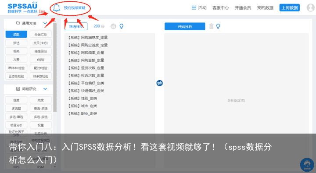The height and width of the screenshot is (173, 316).
Task: Choose the 描述 analysis method
Action: coord(16,43)
